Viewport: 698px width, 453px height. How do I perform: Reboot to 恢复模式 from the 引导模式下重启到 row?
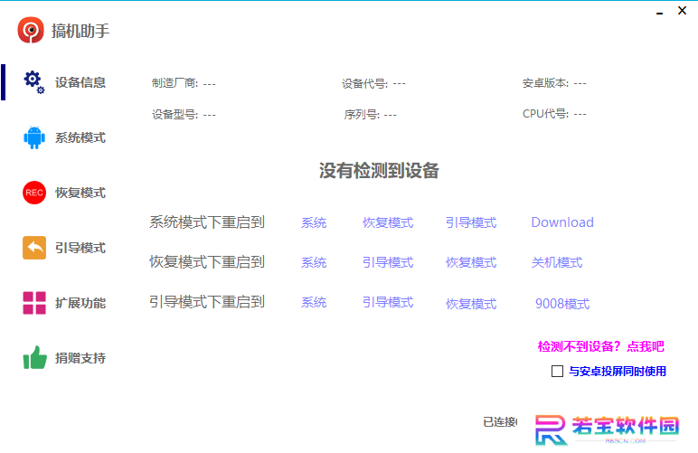click(x=471, y=304)
